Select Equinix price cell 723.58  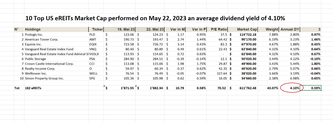coord(119,44)
